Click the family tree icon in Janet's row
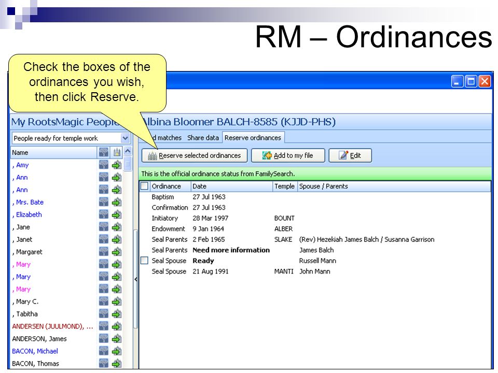 [x=104, y=239]
